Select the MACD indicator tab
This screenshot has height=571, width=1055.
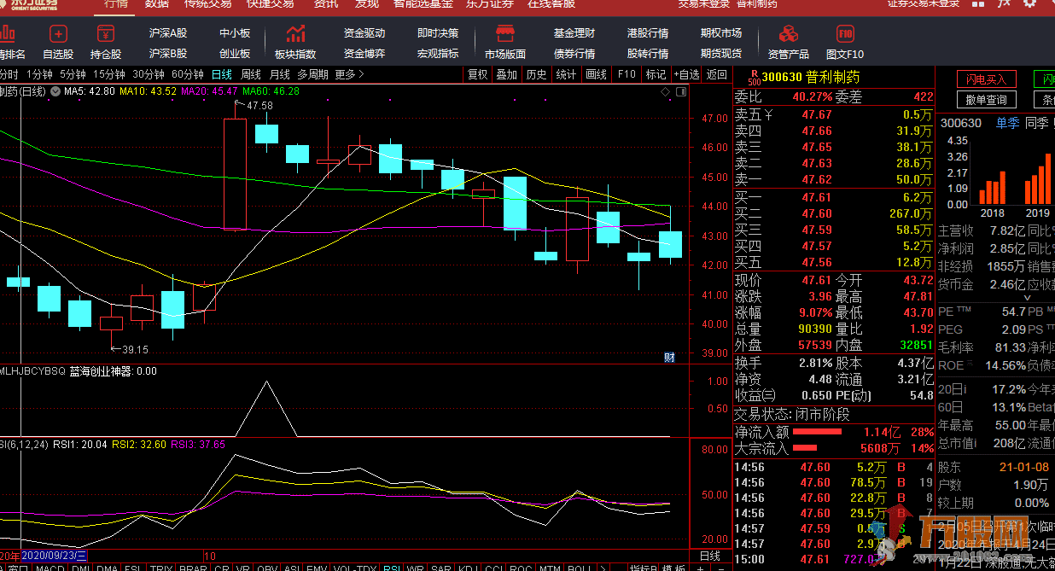pyautogui.click(x=50, y=567)
